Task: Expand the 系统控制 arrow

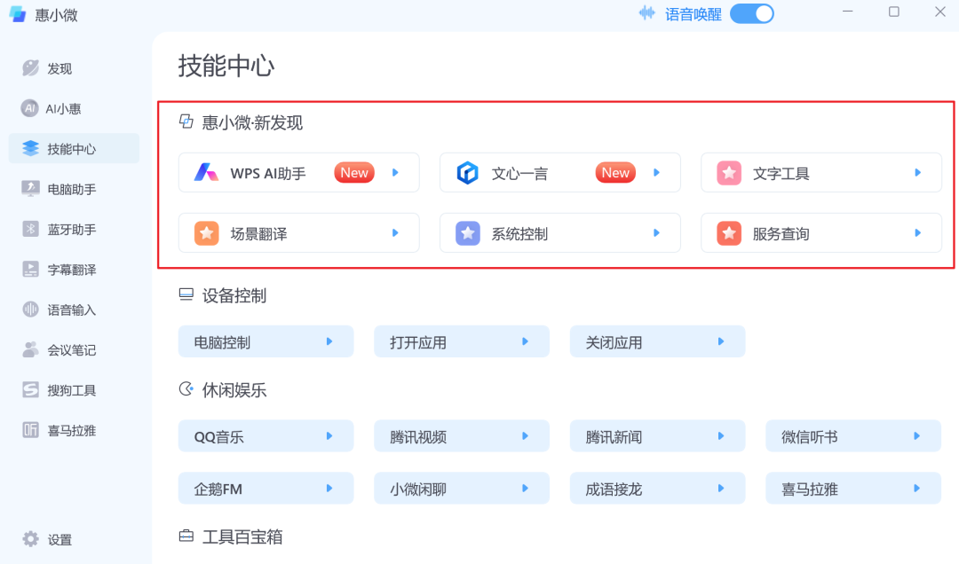Action: (x=656, y=233)
